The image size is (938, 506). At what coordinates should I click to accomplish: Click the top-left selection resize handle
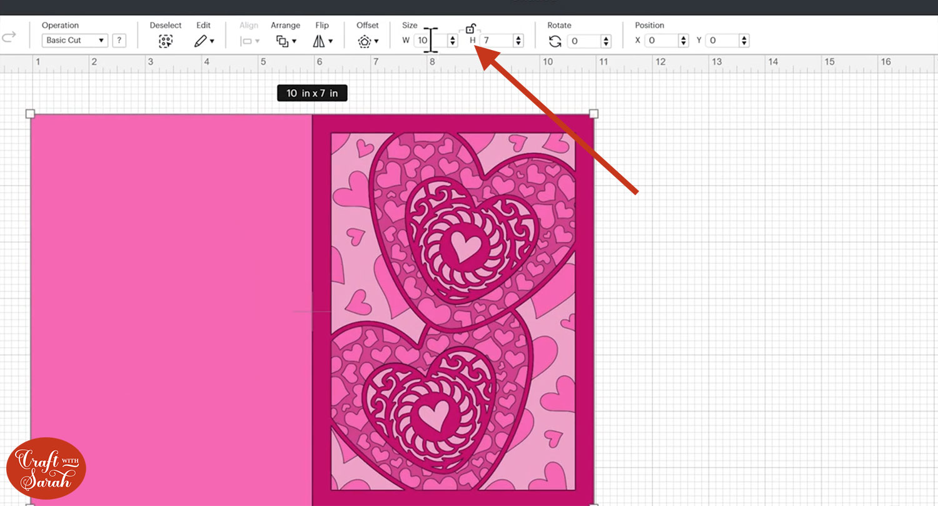(x=30, y=114)
